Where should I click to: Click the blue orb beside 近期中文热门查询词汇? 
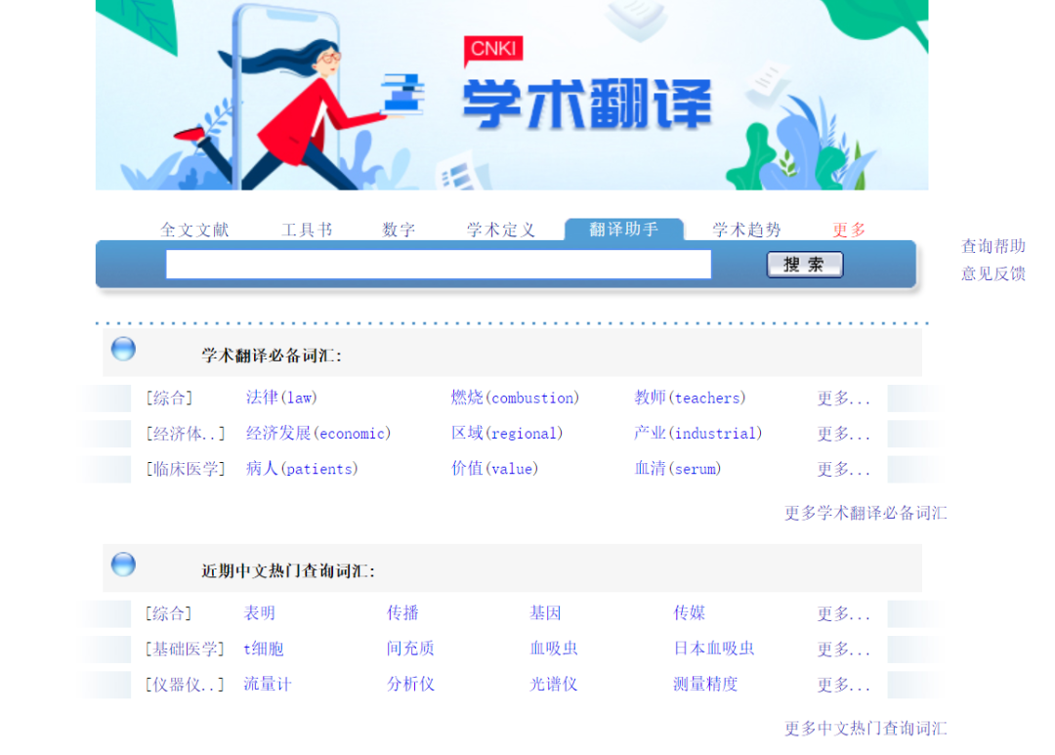123,565
